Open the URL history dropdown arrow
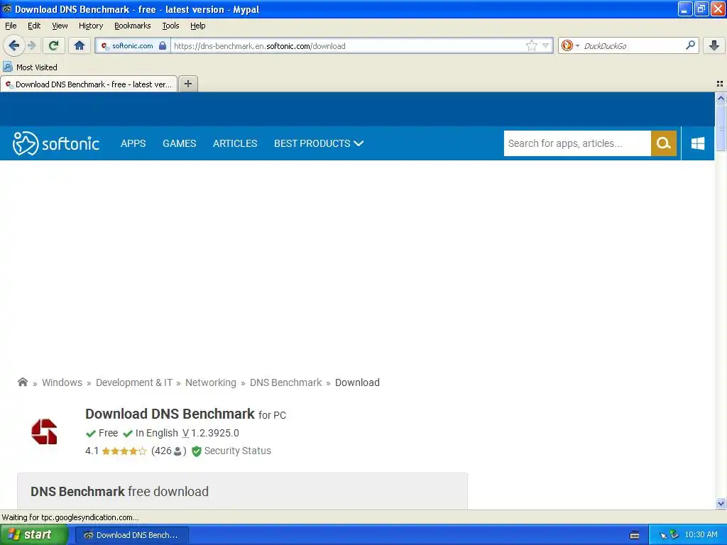Screen dimensions: 727x545 [x=546, y=45]
